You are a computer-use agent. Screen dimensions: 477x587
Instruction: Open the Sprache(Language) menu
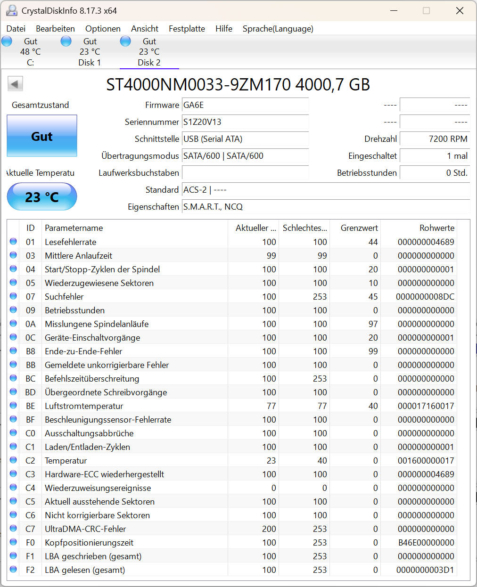(x=278, y=29)
